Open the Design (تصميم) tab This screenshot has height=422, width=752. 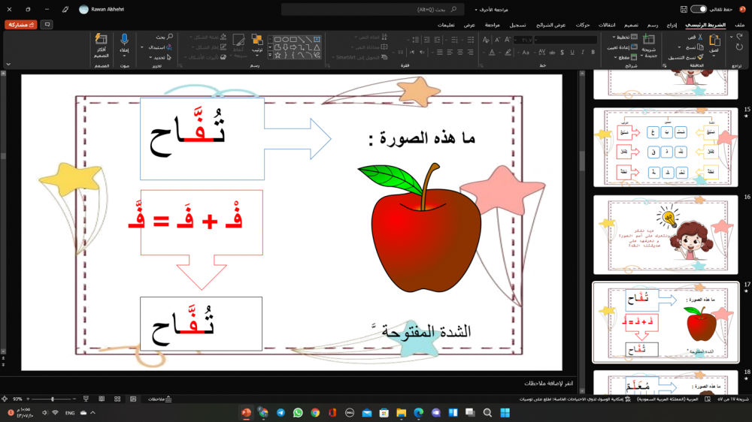tap(631, 25)
